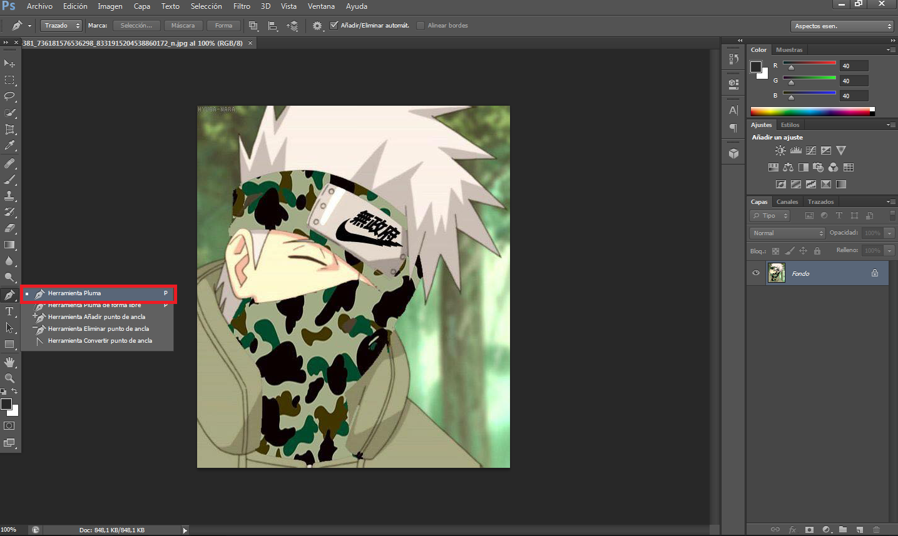This screenshot has width=898, height=536.
Task: Open the Relleno value dropdown arrow
Action: (889, 250)
